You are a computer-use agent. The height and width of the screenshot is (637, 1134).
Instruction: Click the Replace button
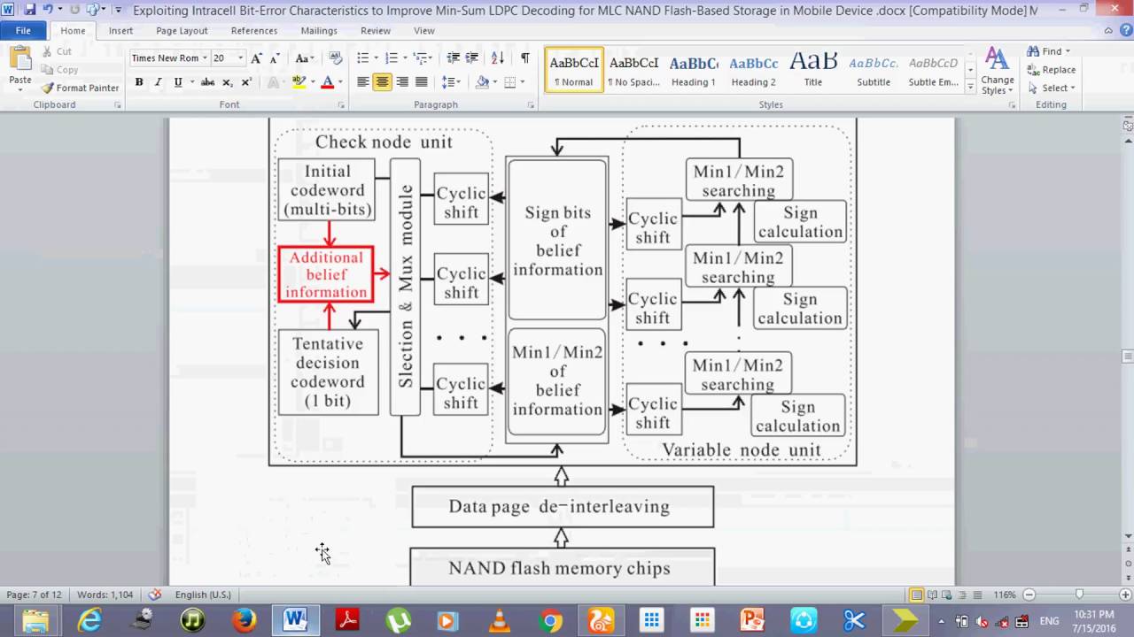tap(1052, 70)
